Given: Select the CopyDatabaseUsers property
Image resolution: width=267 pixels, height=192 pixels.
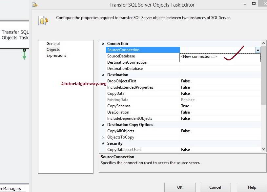Looking at the screenshot, I should (124, 150).
